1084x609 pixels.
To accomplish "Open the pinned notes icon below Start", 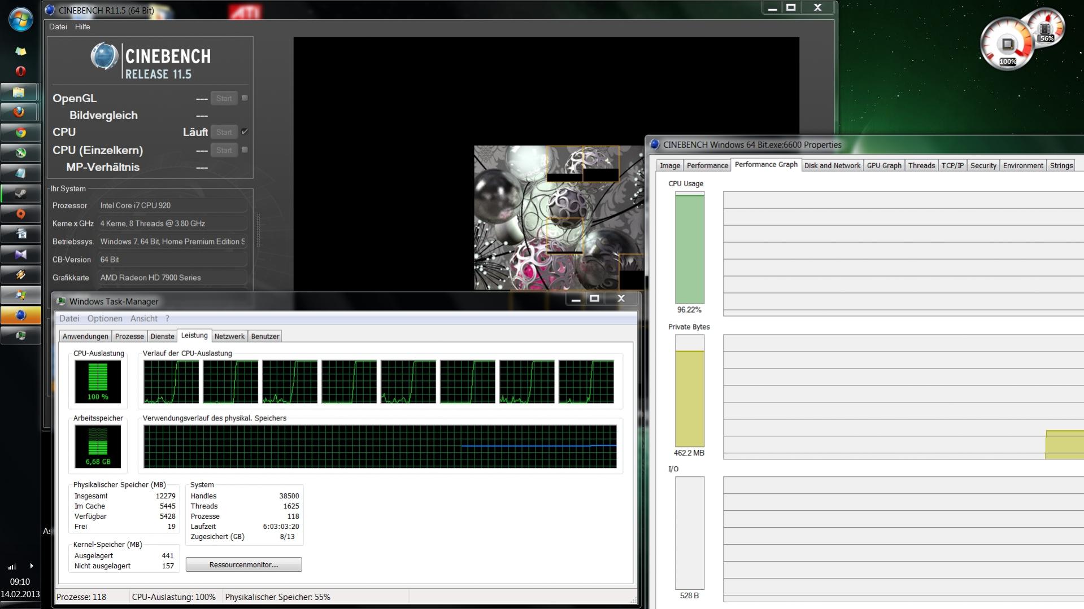I will click(20, 51).
